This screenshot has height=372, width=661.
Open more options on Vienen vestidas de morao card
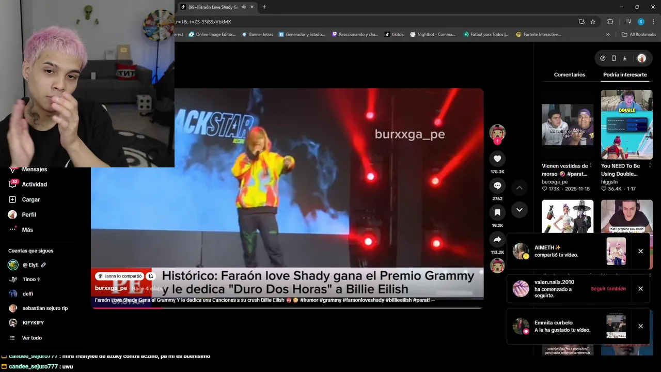[x=591, y=166]
